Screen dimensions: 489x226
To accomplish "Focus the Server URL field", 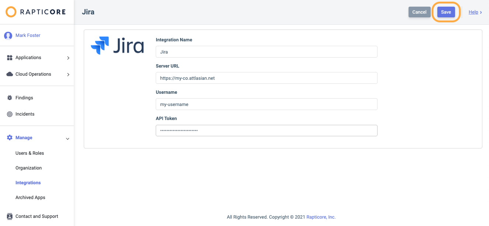I will click(x=266, y=78).
